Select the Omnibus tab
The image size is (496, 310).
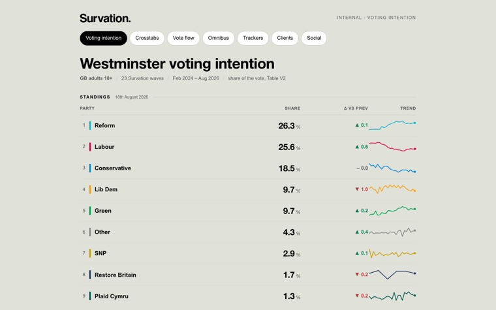[x=218, y=38]
